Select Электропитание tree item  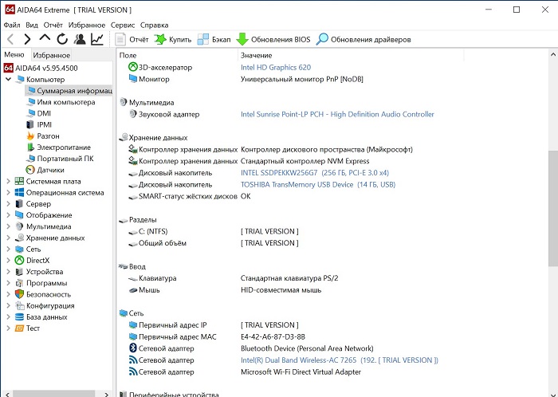[59, 147]
